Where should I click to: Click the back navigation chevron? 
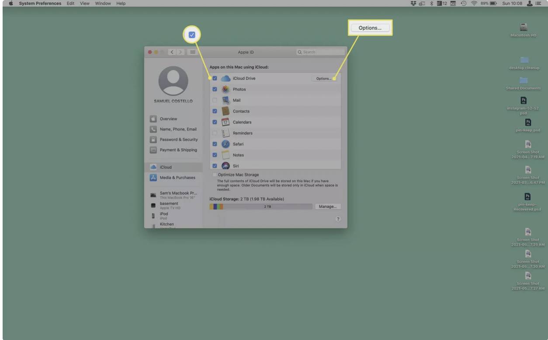tap(172, 52)
